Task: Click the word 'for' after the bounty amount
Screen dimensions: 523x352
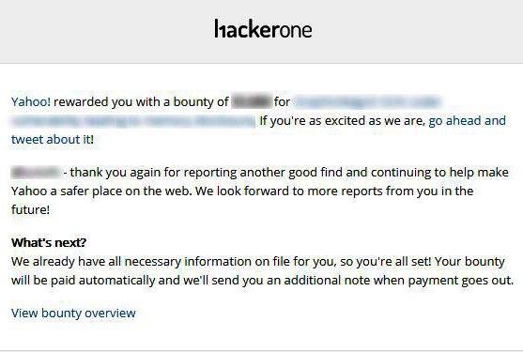Action: tap(283, 101)
